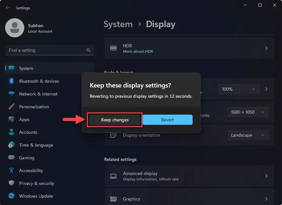Click the System monitor icon in sidebar
This screenshot has width=282, height=205.
11,68
